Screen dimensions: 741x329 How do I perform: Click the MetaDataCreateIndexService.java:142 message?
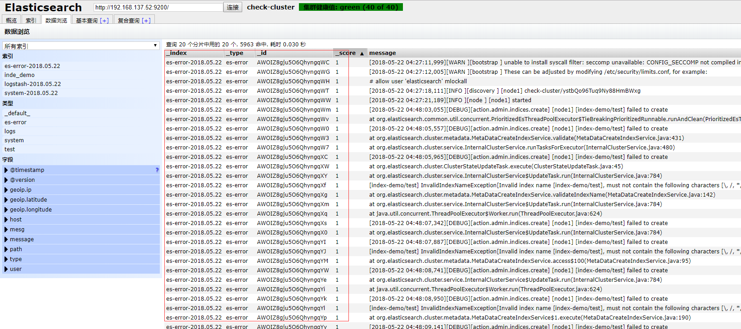pyautogui.click(x=542, y=195)
